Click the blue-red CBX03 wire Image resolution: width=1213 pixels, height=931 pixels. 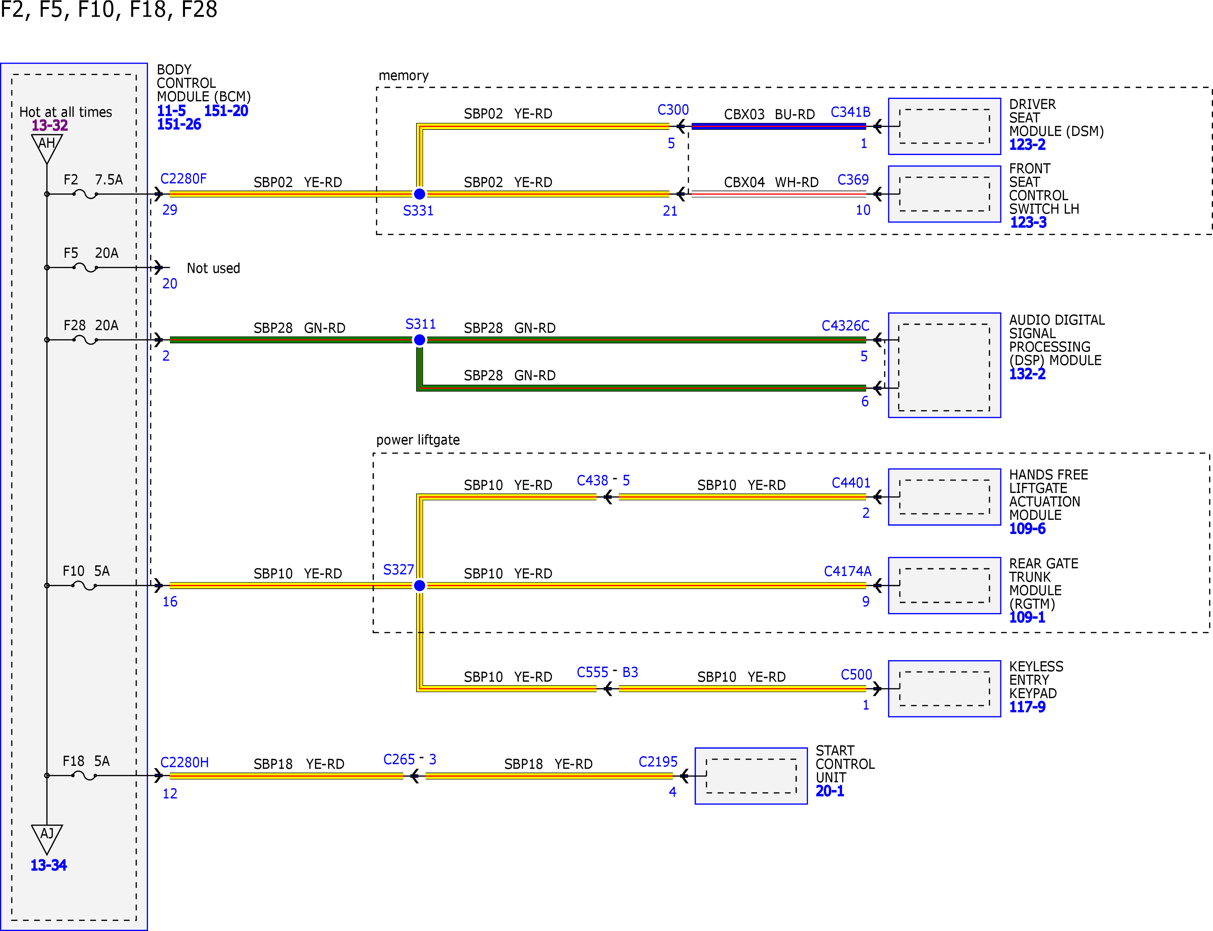point(778,127)
